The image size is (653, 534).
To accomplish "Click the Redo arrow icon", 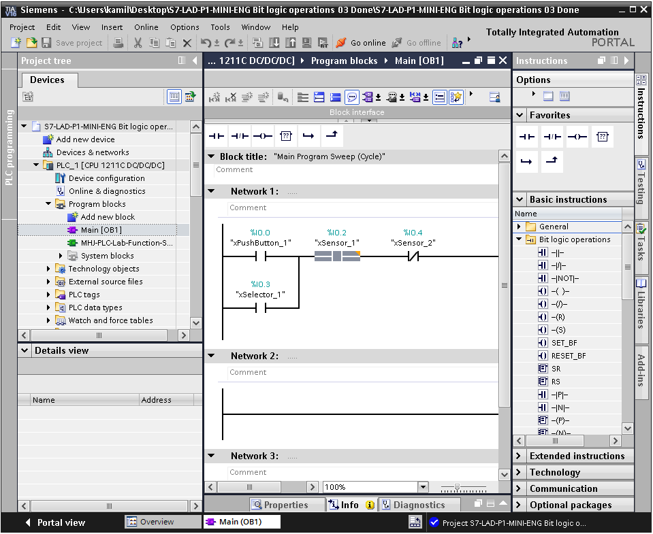I will [229, 42].
